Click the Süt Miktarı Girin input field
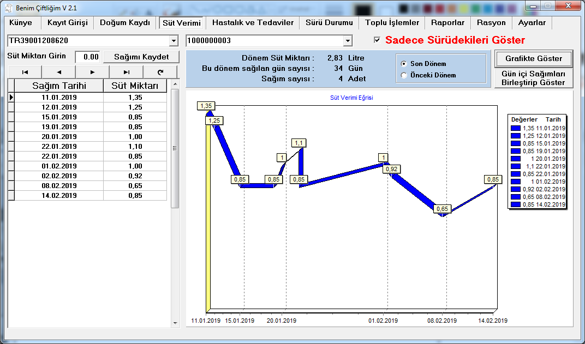 click(87, 57)
